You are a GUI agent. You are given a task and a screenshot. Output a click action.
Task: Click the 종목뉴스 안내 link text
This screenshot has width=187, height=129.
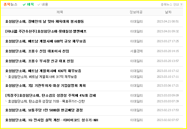(x=170, y=5)
